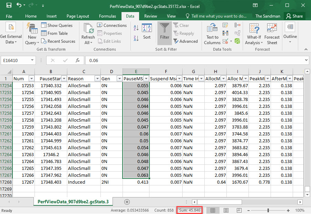
Task: Click inside the formula bar field
Action: [x=193, y=60]
